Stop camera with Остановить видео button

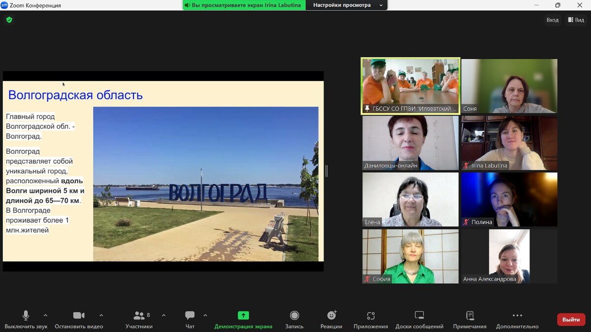coord(79,320)
